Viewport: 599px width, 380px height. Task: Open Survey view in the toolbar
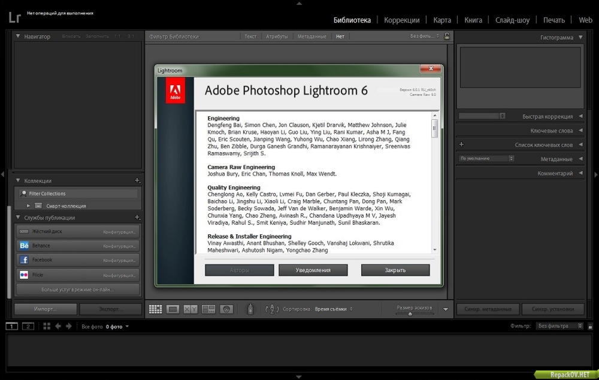point(208,309)
